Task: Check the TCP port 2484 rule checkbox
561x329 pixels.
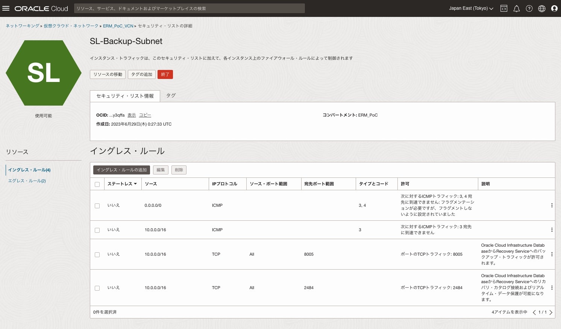Action: tap(97, 288)
